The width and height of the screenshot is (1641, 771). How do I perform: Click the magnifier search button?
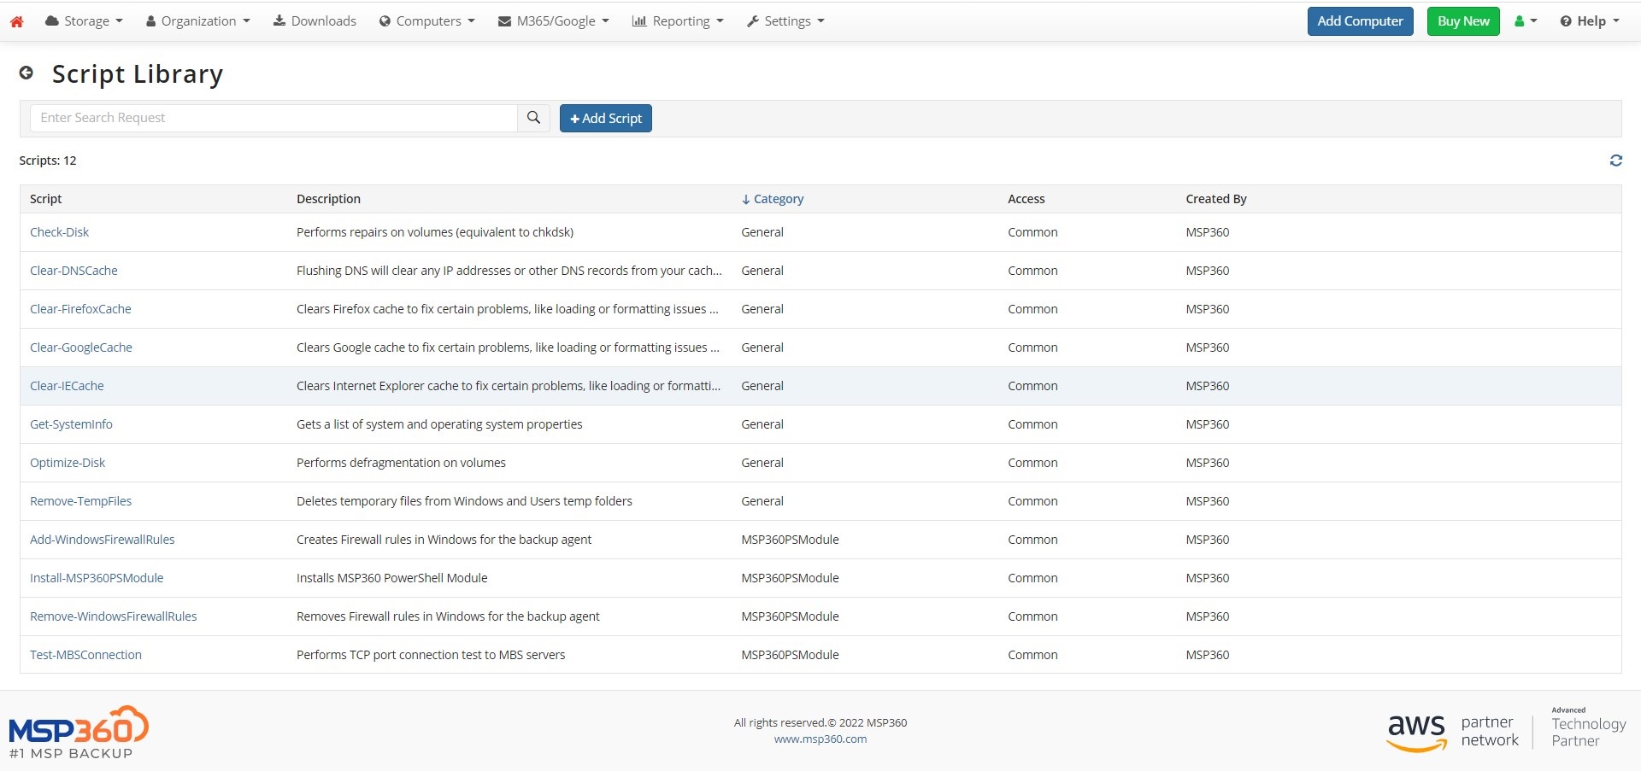click(x=533, y=118)
